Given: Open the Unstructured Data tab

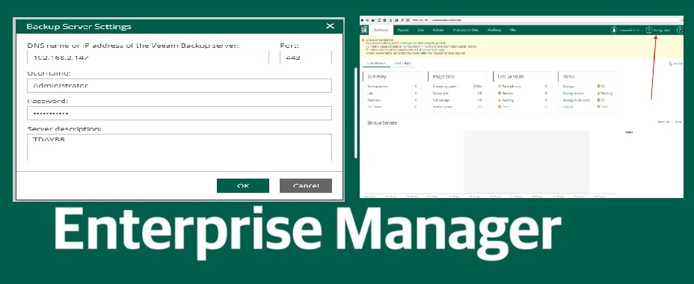Looking at the screenshot, I should click(x=466, y=30).
